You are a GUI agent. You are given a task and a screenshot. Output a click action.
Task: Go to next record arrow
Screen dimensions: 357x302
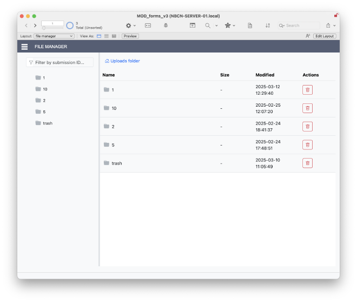point(35,25)
